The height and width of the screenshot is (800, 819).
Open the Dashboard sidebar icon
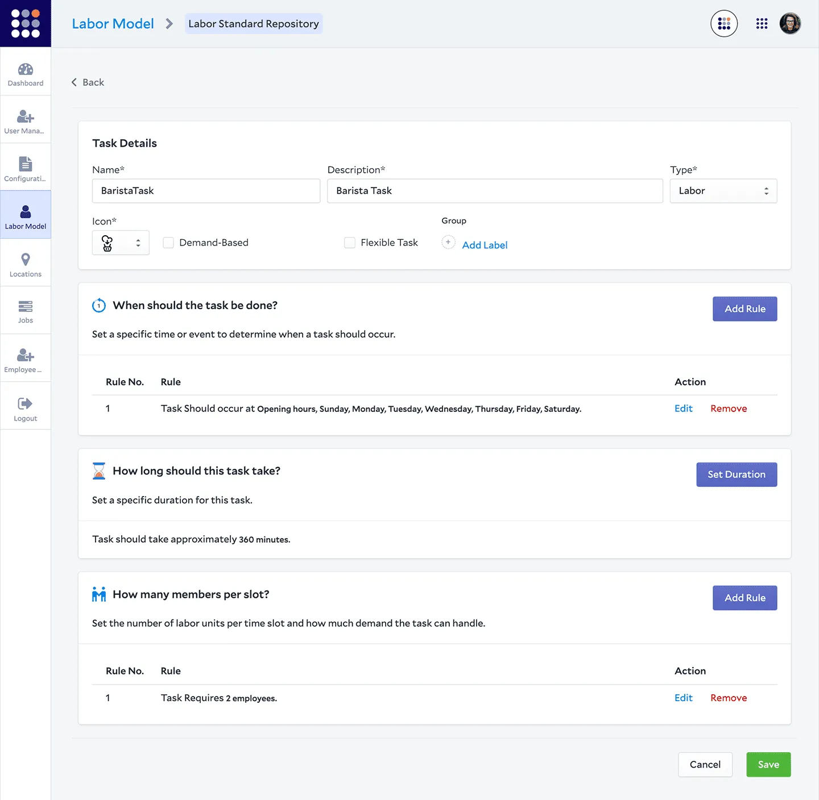click(x=26, y=70)
